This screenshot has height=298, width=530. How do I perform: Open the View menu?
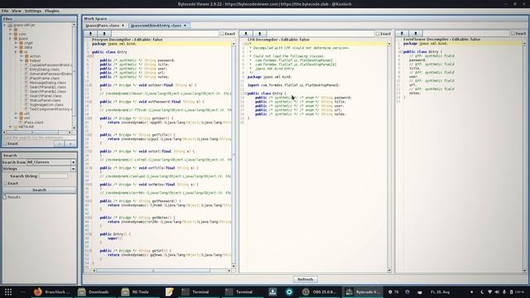click(x=17, y=11)
